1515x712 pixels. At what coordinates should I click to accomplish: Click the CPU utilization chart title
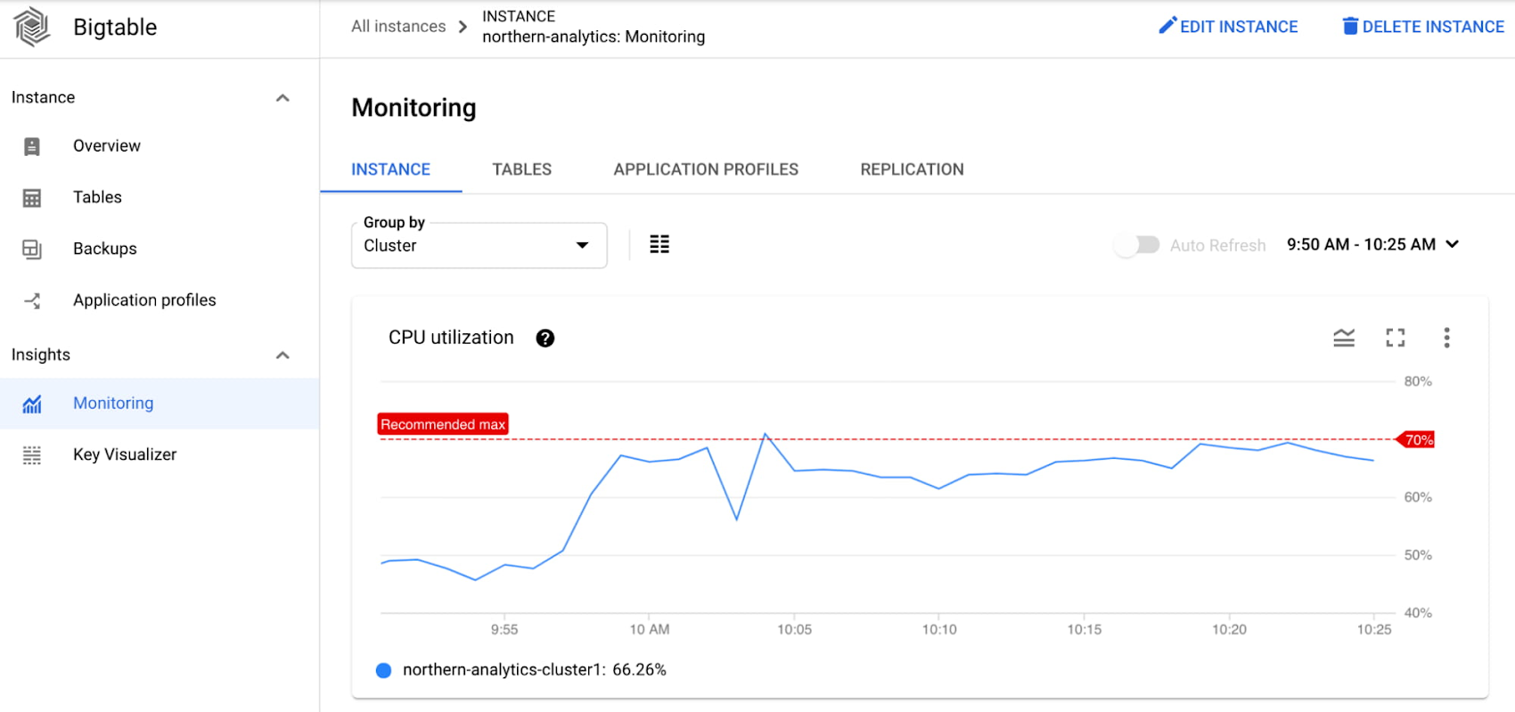click(451, 338)
